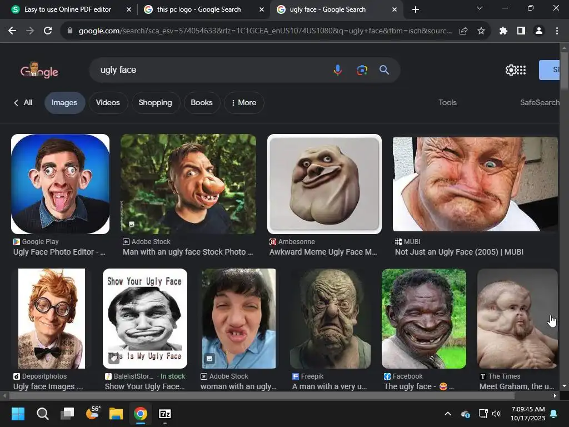Click the scroll down arrow of vertical scrollbar
This screenshot has height=427, width=569.
564,386
